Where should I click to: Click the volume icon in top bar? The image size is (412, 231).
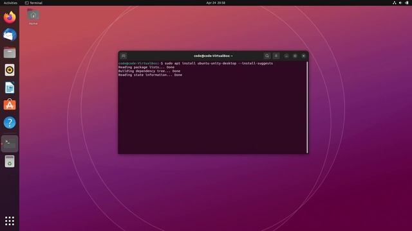point(400,3)
